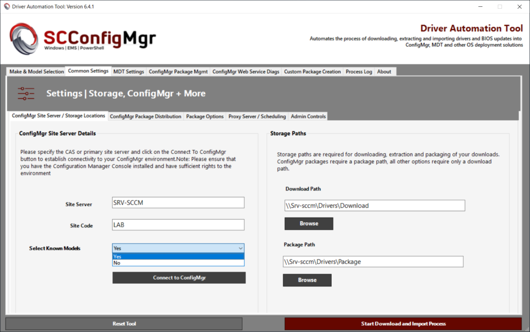This screenshot has width=530, height=332.
Task: Open the MDT Settings tab
Action: (x=128, y=71)
